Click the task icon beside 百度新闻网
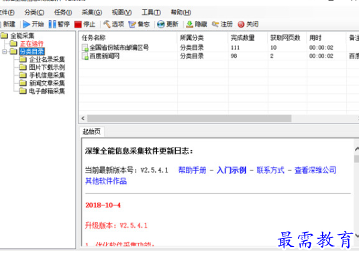This screenshot has width=359, height=261. pos(85,56)
